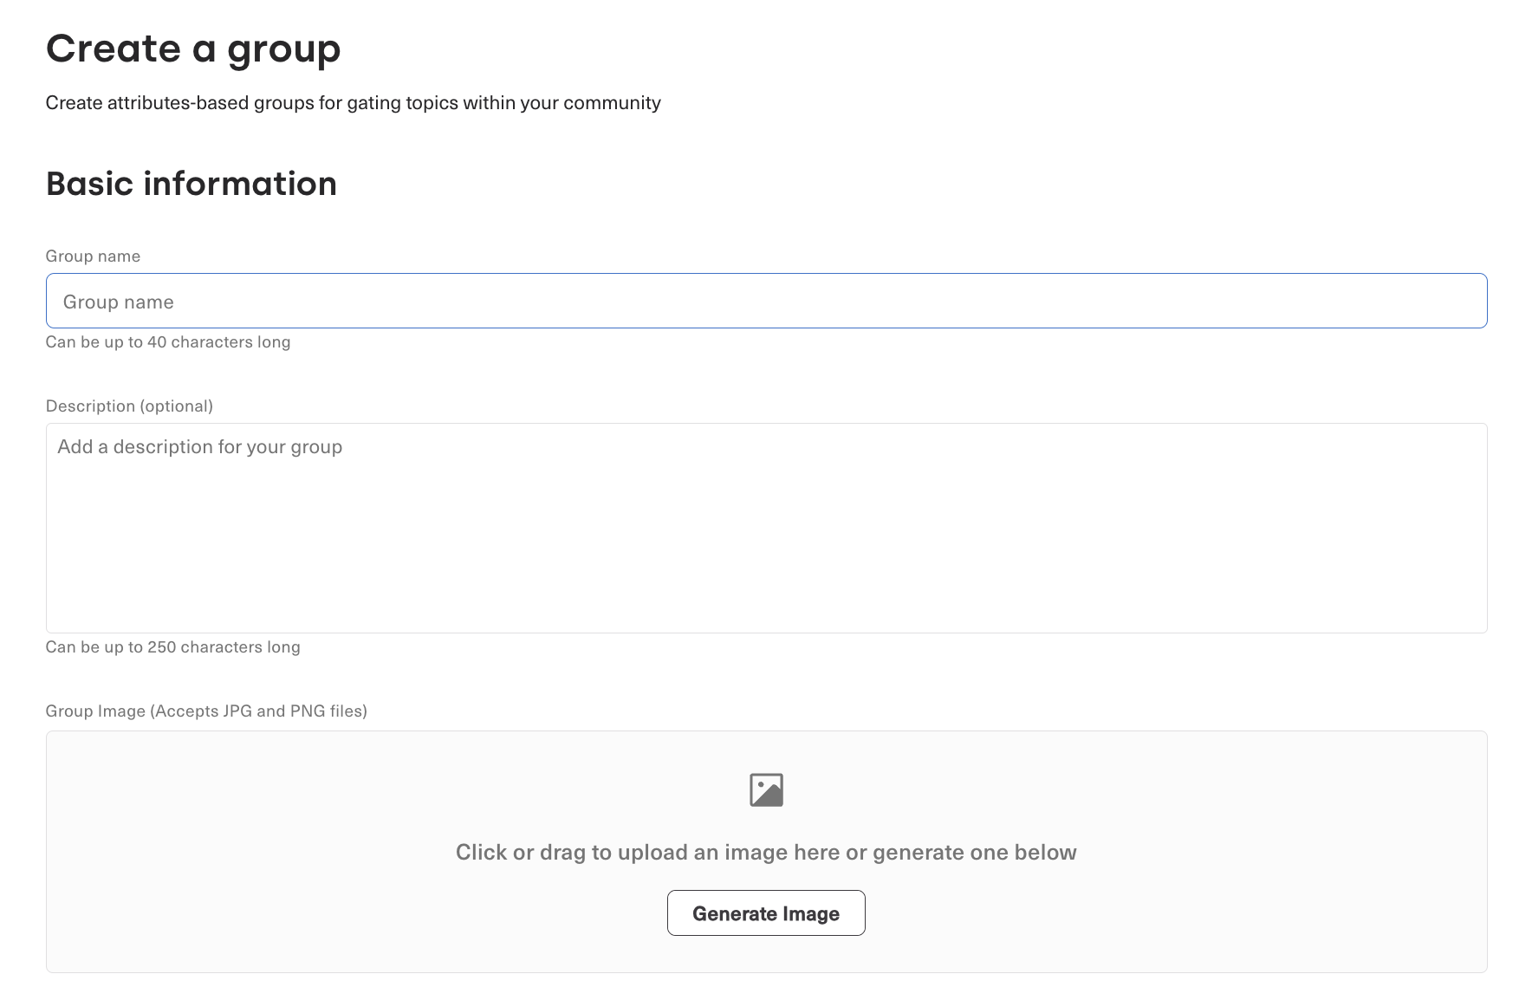The image size is (1532, 1000).
Task: Click the attributes-based groups subtitle text
Action: click(x=353, y=102)
